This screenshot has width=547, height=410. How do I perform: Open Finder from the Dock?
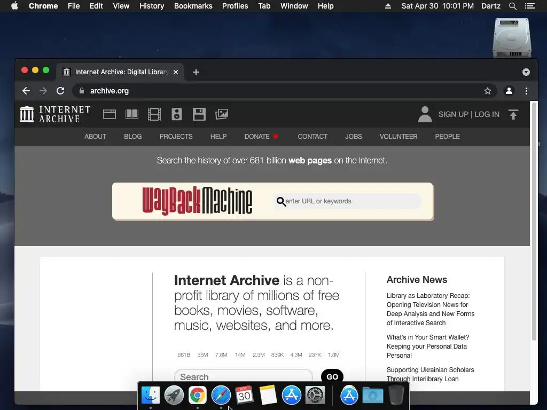150,396
